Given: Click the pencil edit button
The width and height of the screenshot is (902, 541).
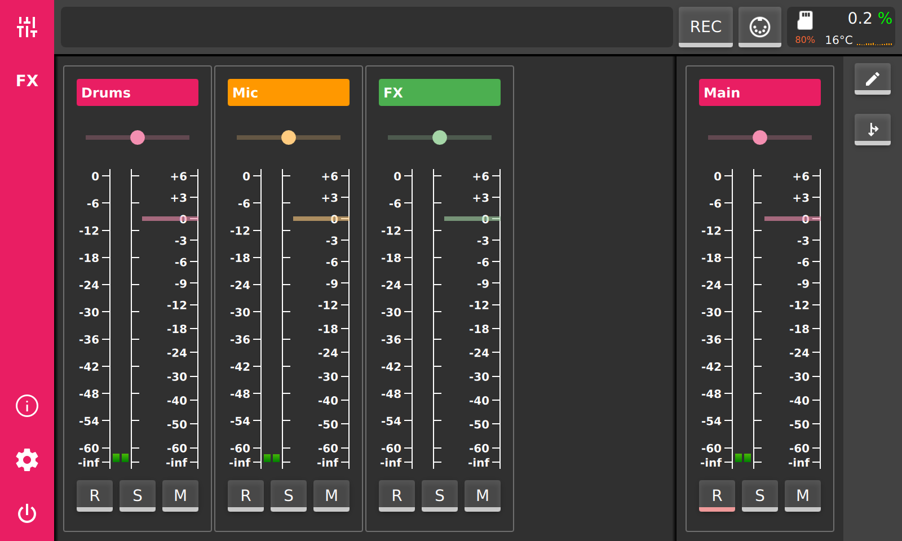Looking at the screenshot, I should (873, 79).
